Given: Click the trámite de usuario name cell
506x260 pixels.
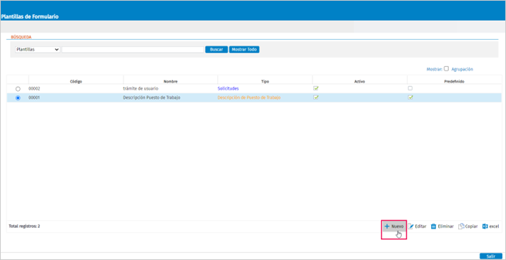Looking at the screenshot, I should coord(141,88).
